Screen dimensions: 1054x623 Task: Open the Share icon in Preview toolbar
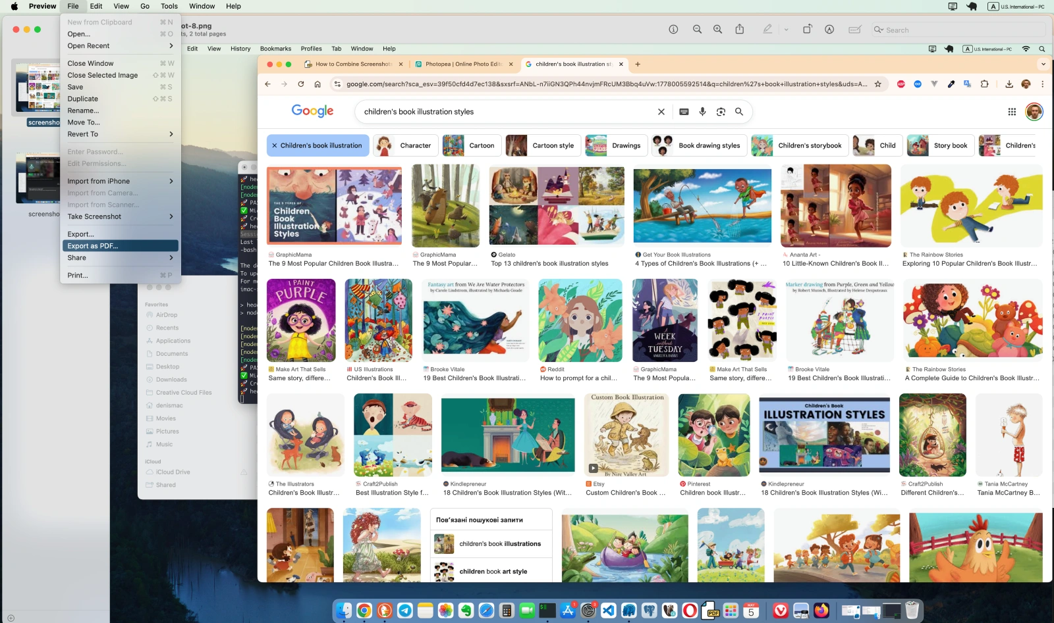(x=740, y=30)
